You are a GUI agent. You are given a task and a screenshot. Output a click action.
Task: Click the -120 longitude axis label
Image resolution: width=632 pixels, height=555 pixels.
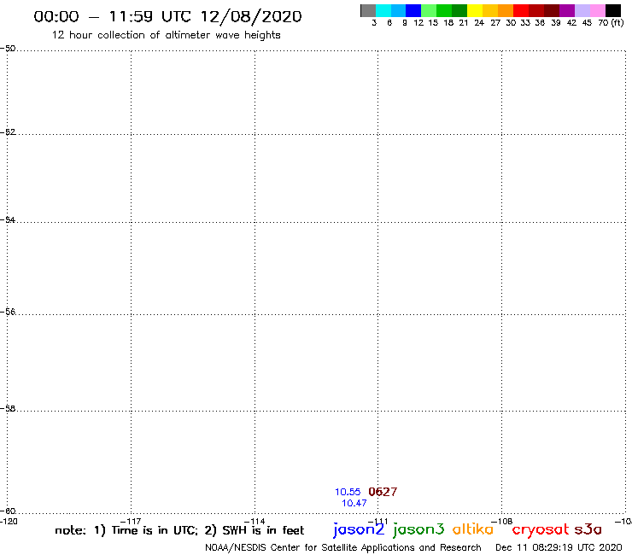(9, 522)
